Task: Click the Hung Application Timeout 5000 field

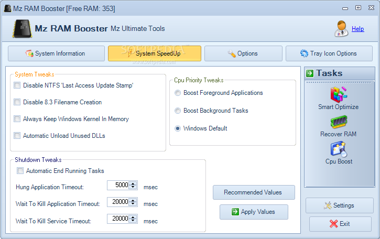Action: [118, 185]
